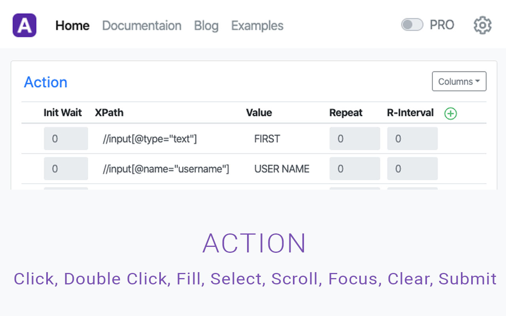Click R-Interval field in the FIRST row
This screenshot has width=506, height=316.
point(412,139)
